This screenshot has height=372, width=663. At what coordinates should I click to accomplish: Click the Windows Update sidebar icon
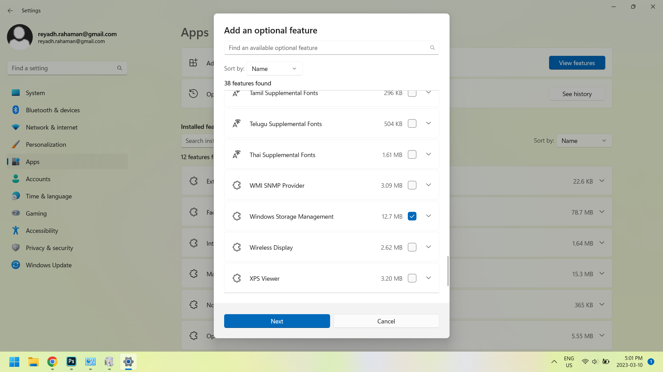(16, 265)
